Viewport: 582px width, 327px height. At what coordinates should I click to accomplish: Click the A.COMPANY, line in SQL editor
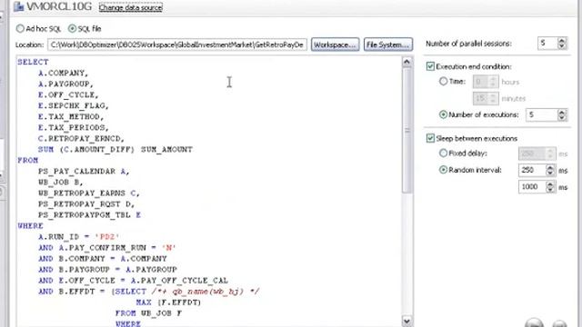pos(64,73)
